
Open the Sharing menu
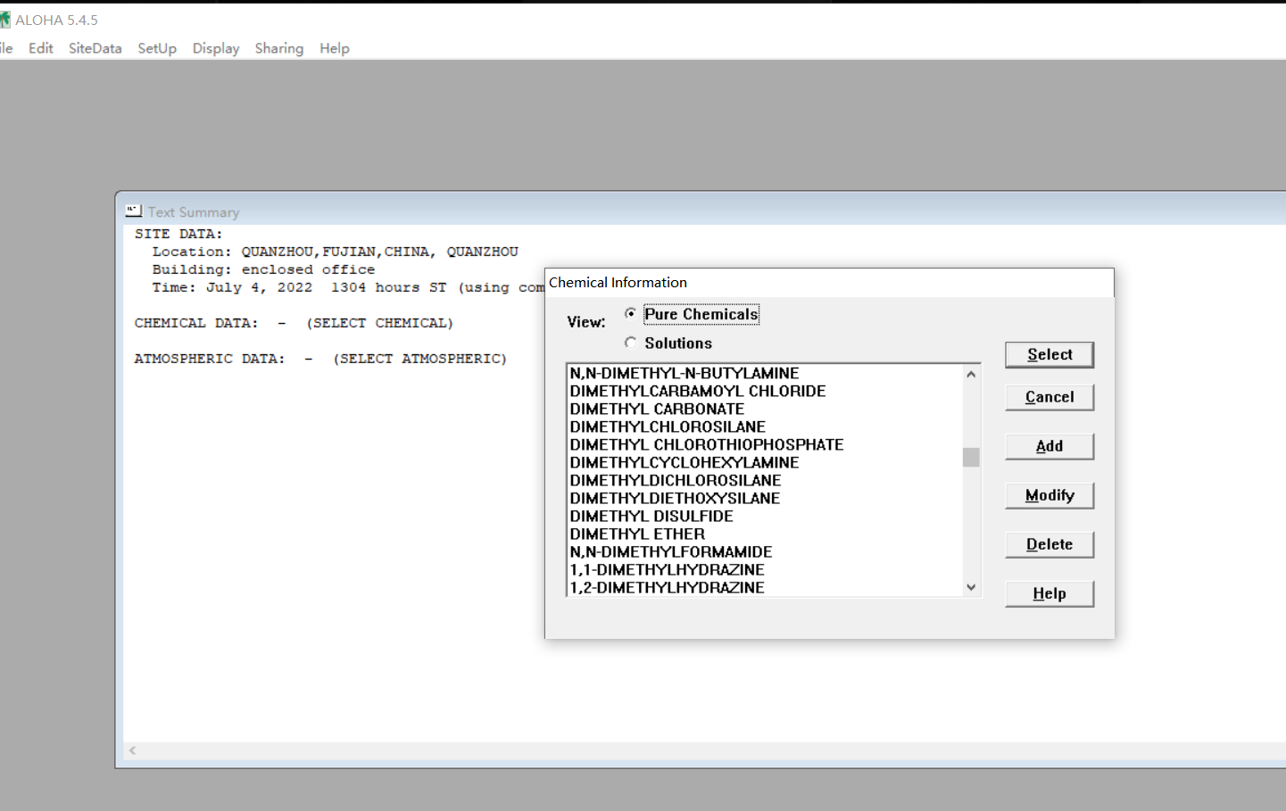coord(279,48)
